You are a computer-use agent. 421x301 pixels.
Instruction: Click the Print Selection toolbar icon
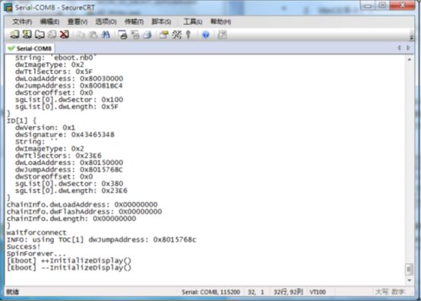click(135, 35)
